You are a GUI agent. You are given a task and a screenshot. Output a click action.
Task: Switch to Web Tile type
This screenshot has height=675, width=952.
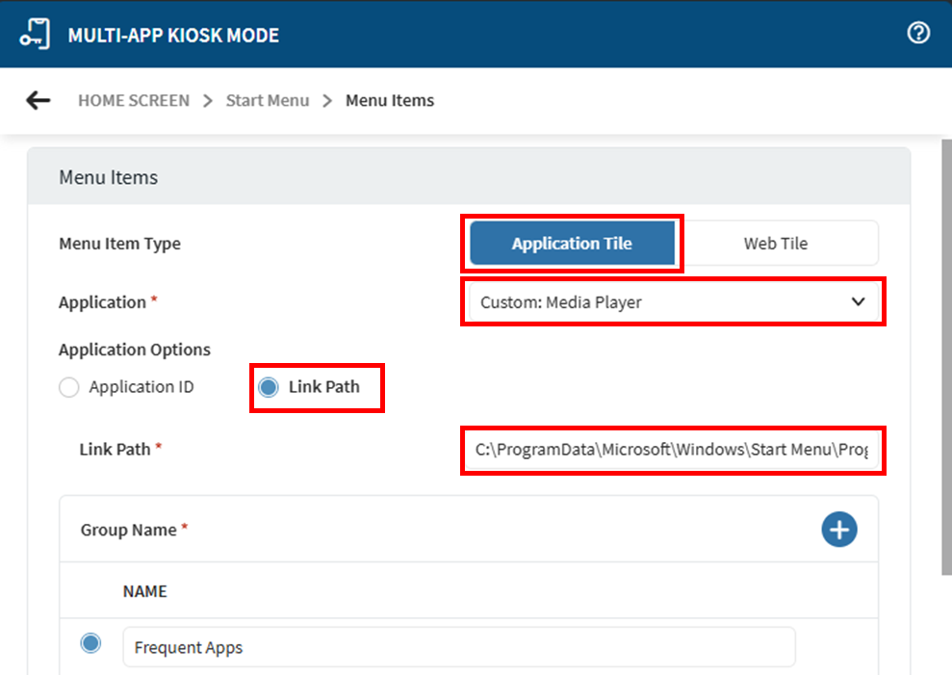775,244
